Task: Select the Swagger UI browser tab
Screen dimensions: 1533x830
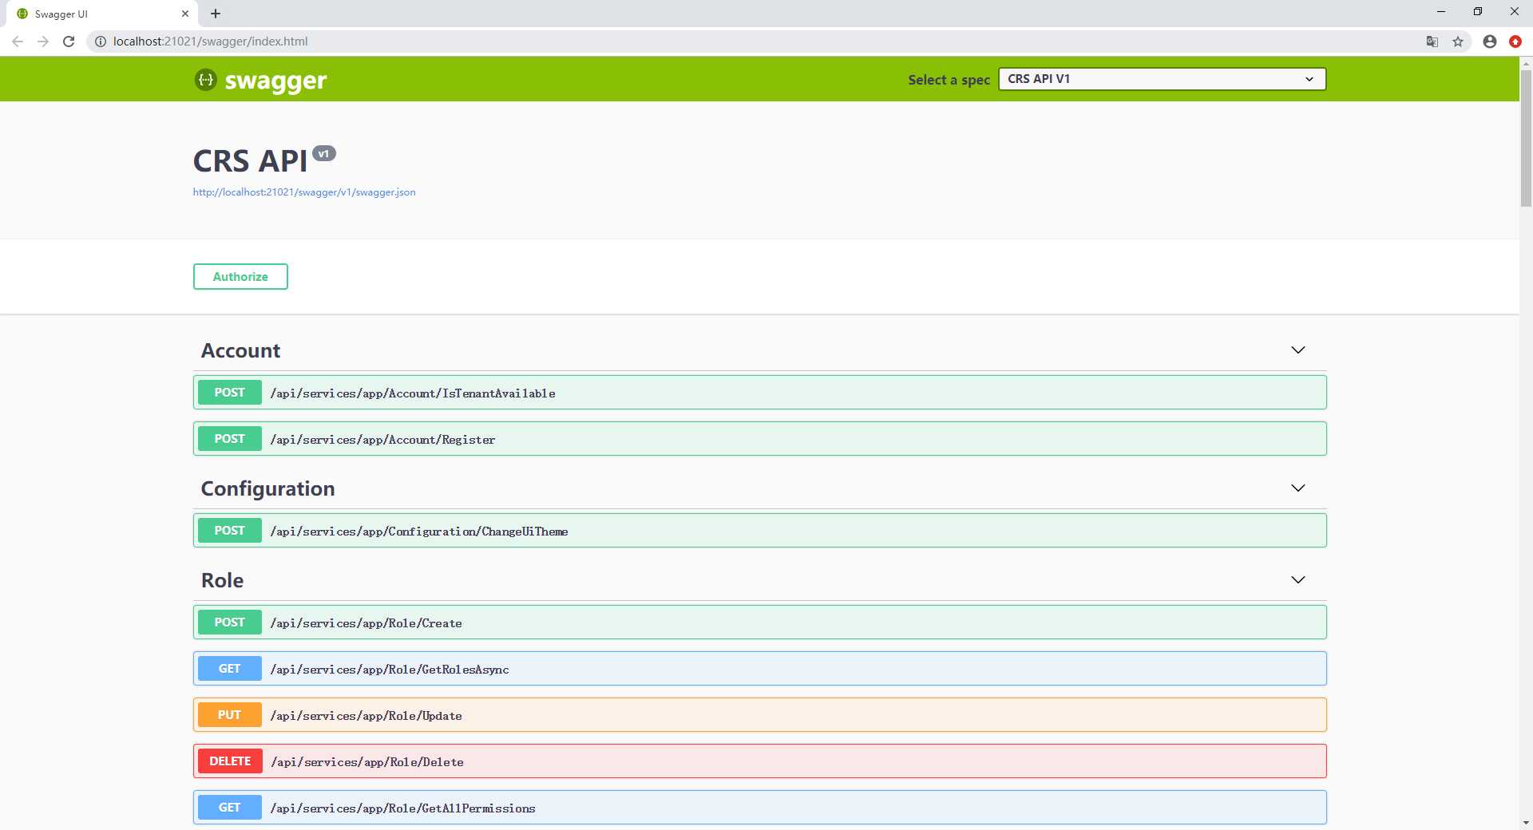Action: coord(102,14)
